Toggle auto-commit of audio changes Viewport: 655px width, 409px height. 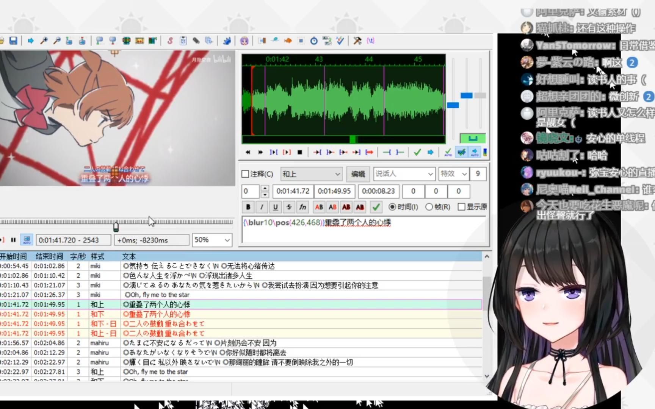click(x=448, y=152)
